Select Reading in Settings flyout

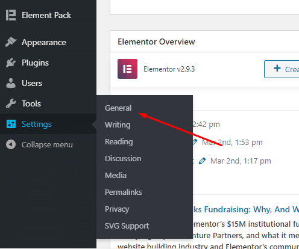[x=119, y=142]
